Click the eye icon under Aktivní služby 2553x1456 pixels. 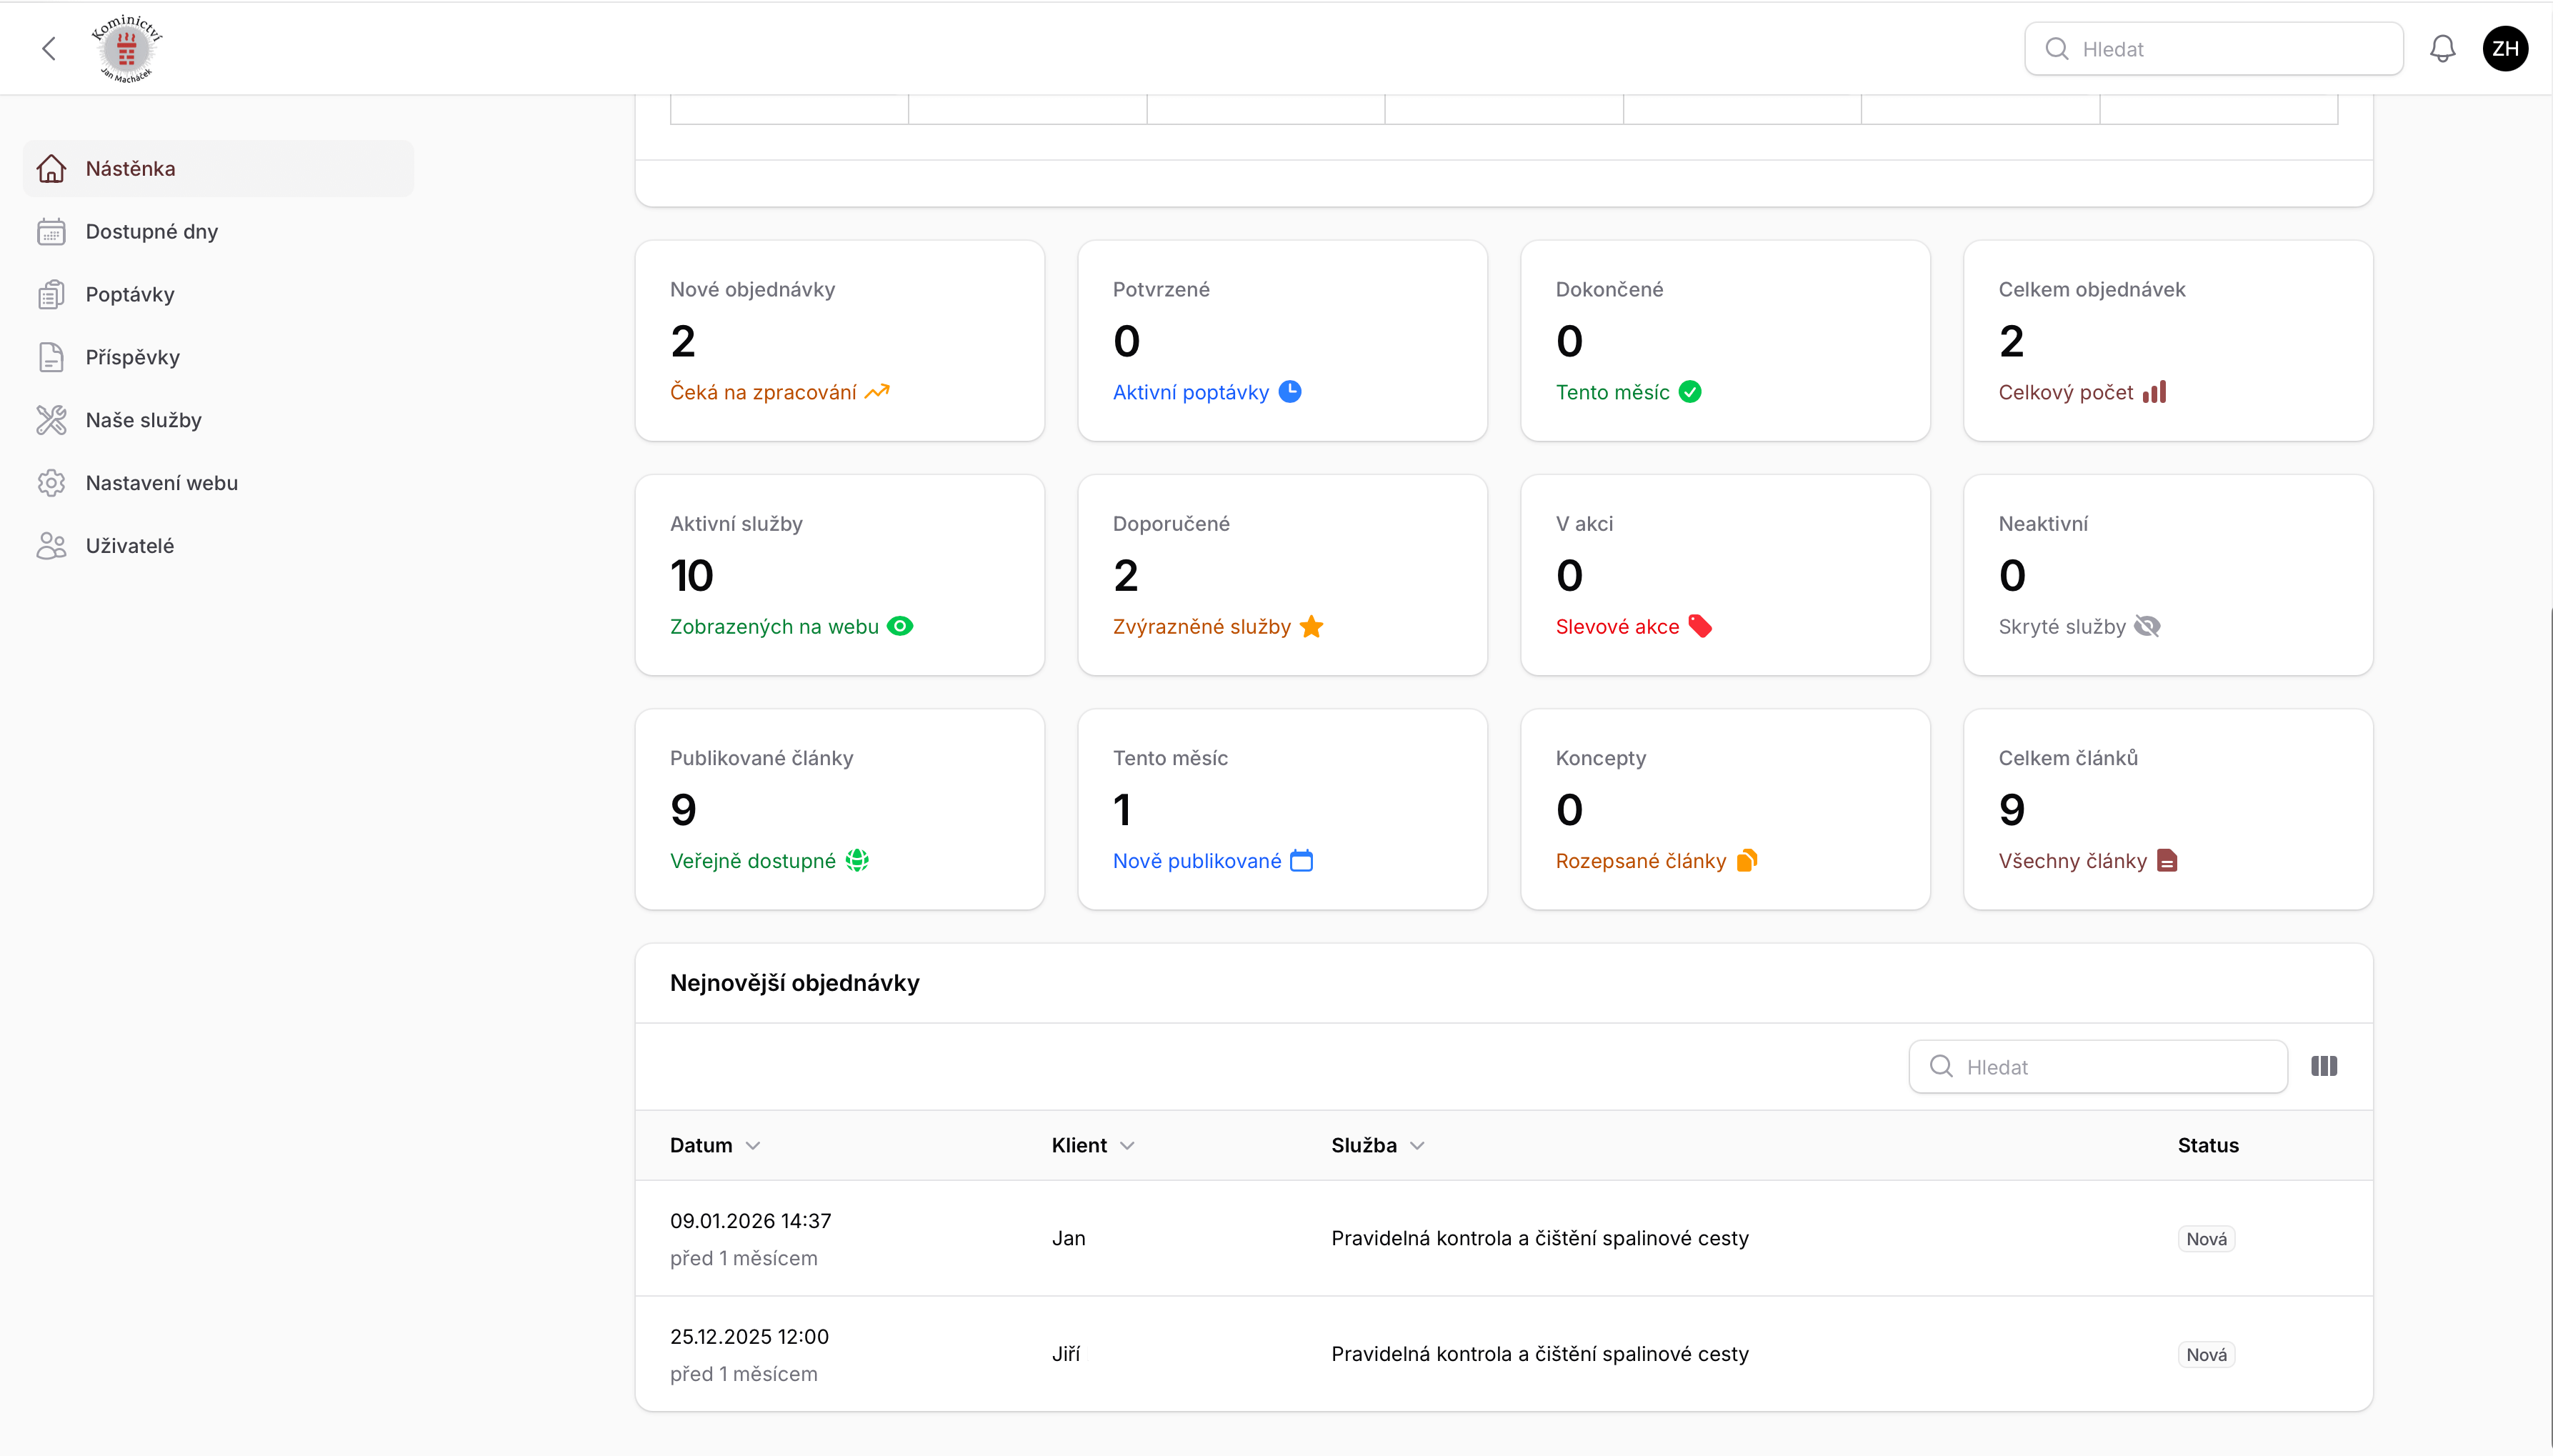pyautogui.click(x=899, y=626)
